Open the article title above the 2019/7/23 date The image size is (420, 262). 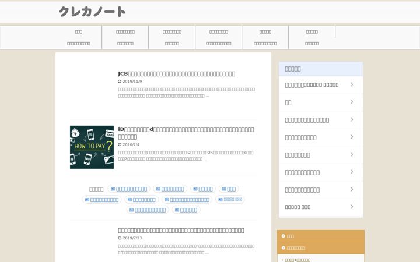pos(181,230)
